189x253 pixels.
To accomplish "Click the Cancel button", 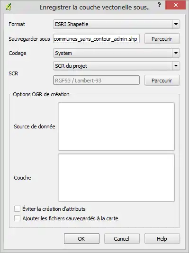I will coord(122,239).
